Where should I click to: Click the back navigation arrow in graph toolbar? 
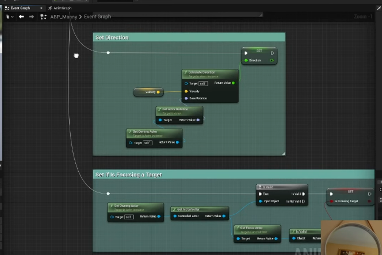(x=21, y=17)
